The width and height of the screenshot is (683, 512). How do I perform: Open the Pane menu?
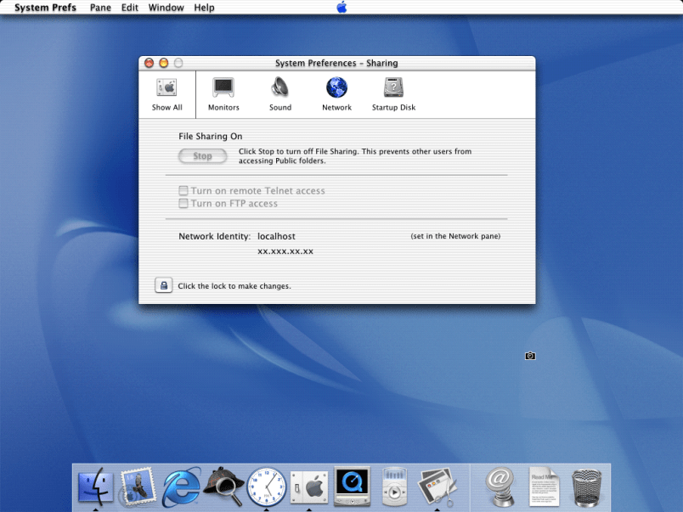tap(100, 8)
